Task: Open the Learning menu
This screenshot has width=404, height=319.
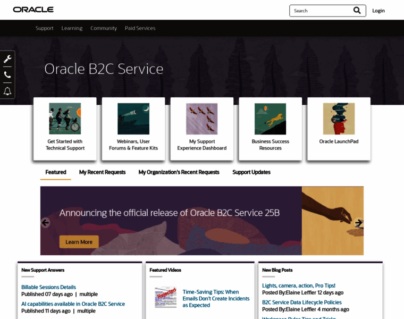Action: [x=72, y=28]
